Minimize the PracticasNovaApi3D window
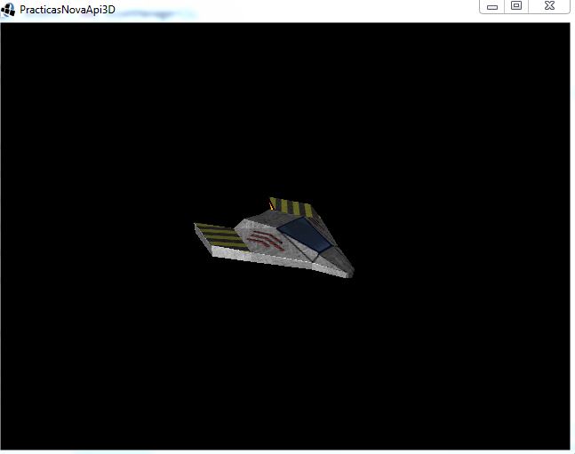This screenshot has width=575, height=454. (x=492, y=6)
